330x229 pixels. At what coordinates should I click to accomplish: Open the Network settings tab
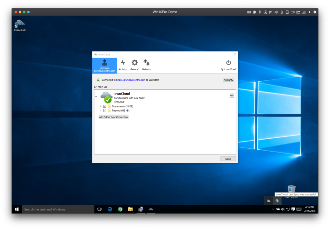click(147, 65)
